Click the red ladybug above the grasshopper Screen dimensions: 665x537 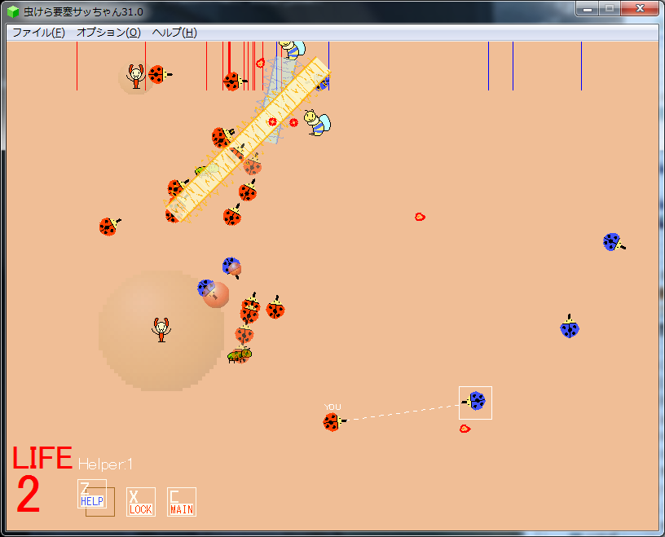[x=244, y=334]
